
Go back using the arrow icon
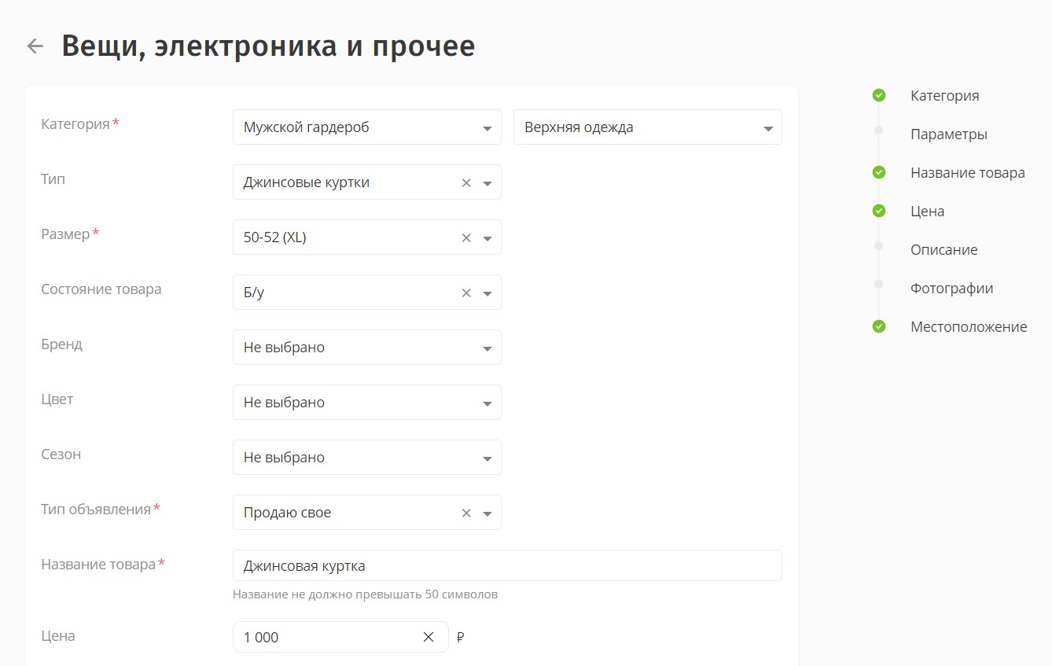pos(35,46)
